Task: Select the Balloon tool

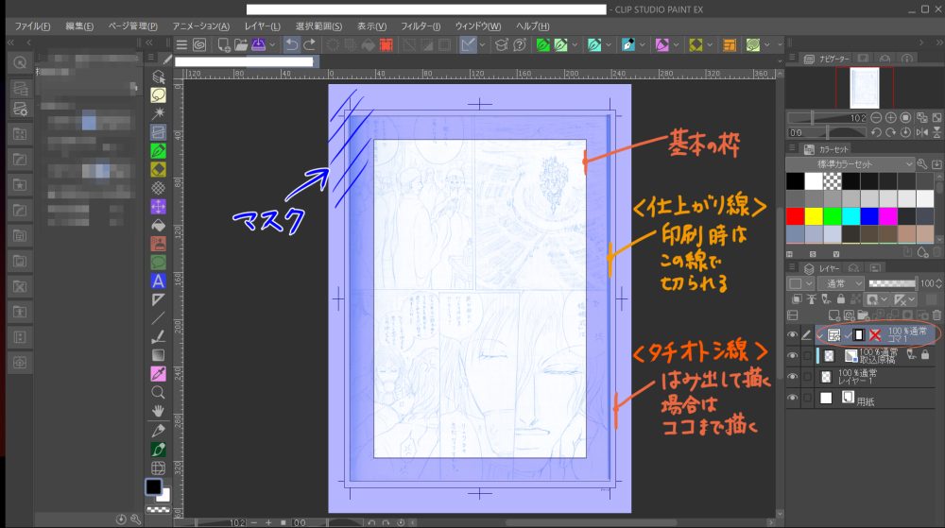Action: 158,263
